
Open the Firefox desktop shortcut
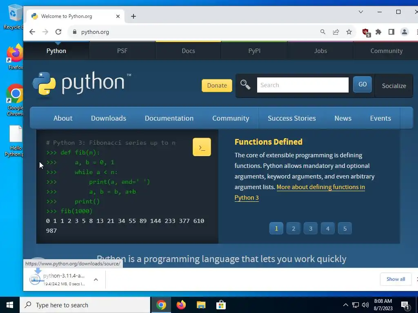point(15,57)
